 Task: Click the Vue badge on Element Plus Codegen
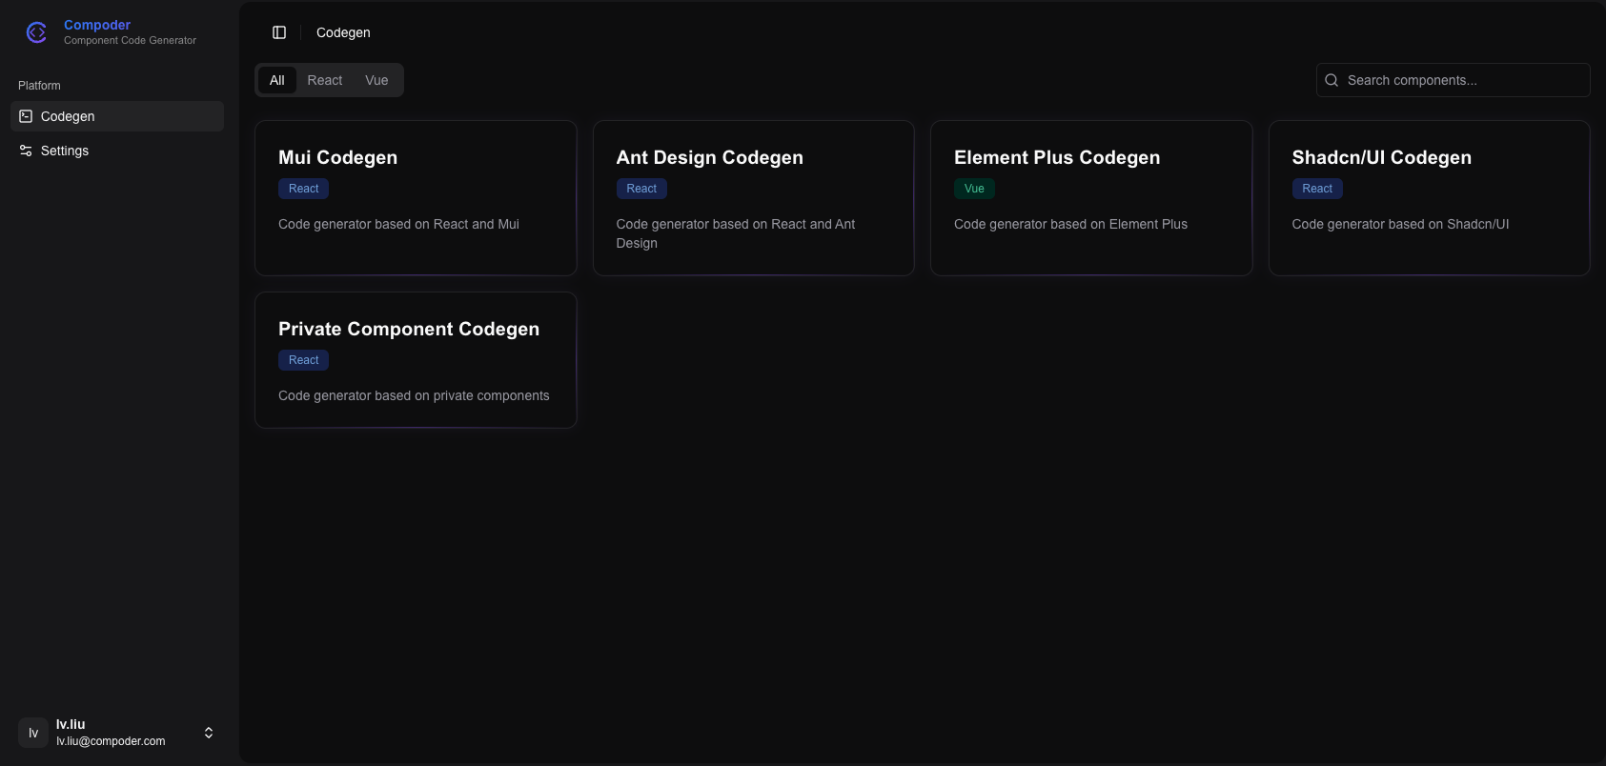[x=974, y=189]
